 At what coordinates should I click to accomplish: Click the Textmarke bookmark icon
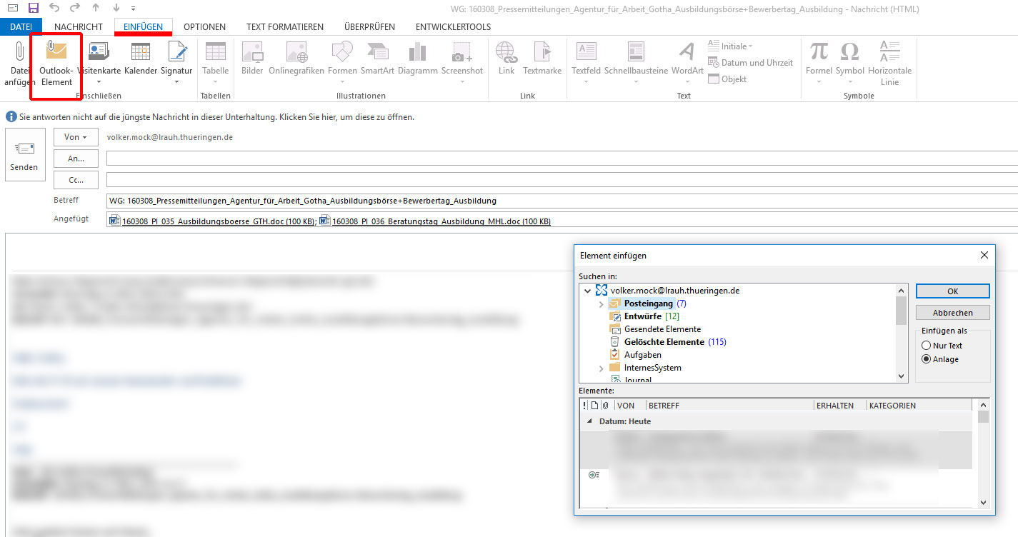click(x=542, y=51)
